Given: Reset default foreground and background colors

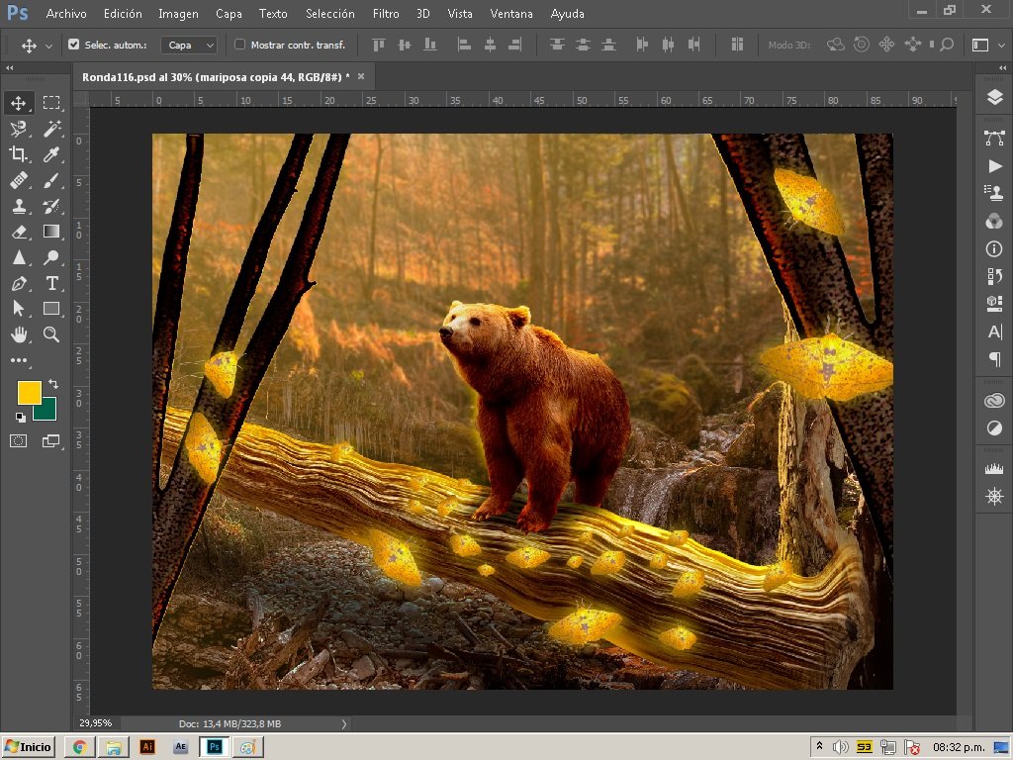Looking at the screenshot, I should tap(20, 417).
